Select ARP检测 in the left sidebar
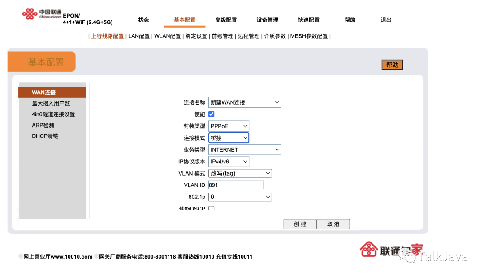 coord(43,125)
